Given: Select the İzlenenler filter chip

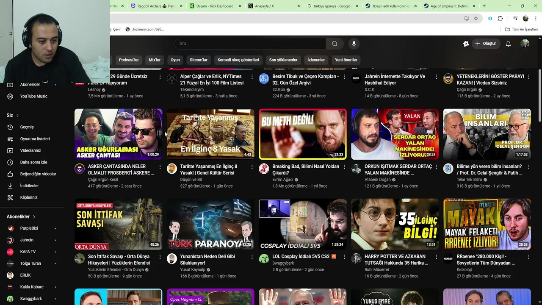Looking at the screenshot, I should [x=316, y=60].
